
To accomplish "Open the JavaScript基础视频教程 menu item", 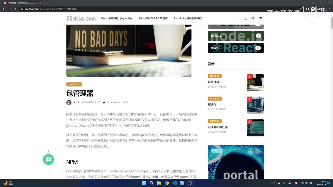I will pos(188,18).
